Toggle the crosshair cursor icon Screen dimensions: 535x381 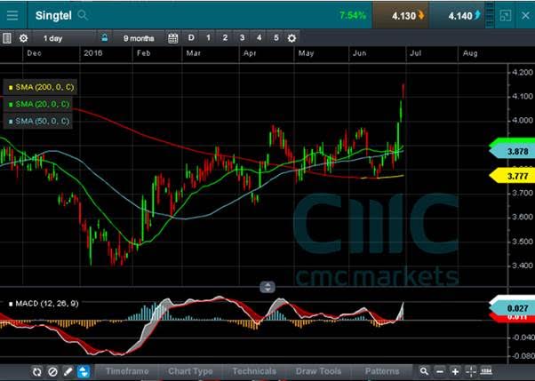[470, 371]
